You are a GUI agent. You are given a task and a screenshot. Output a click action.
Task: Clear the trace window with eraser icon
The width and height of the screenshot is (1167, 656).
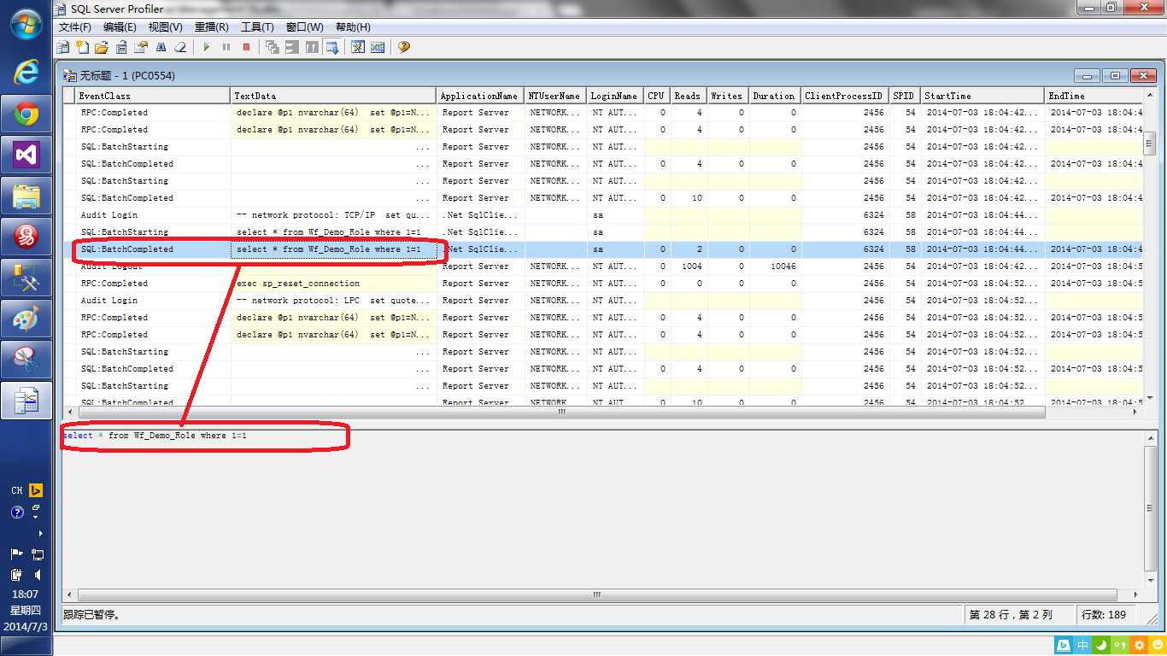180,47
